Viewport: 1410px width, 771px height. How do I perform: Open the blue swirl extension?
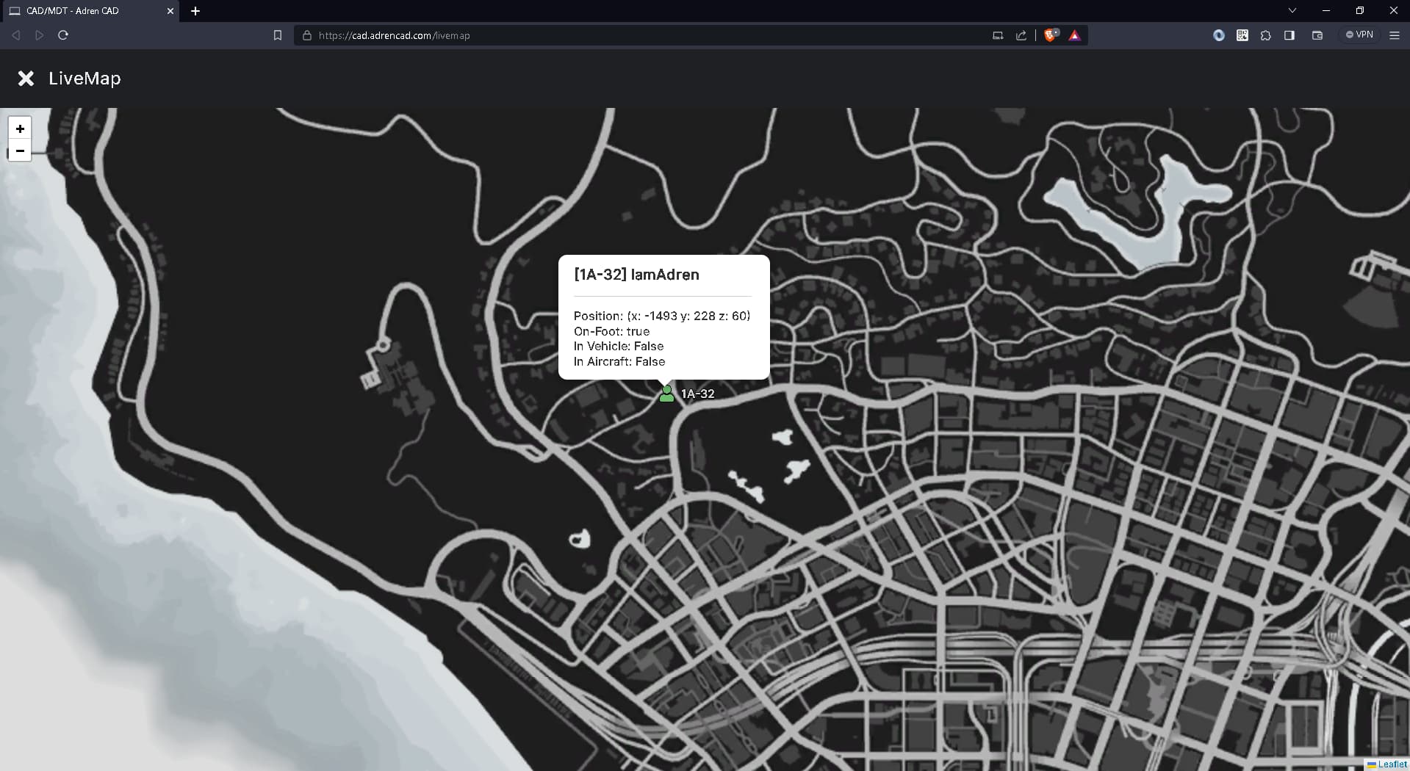click(x=1219, y=35)
